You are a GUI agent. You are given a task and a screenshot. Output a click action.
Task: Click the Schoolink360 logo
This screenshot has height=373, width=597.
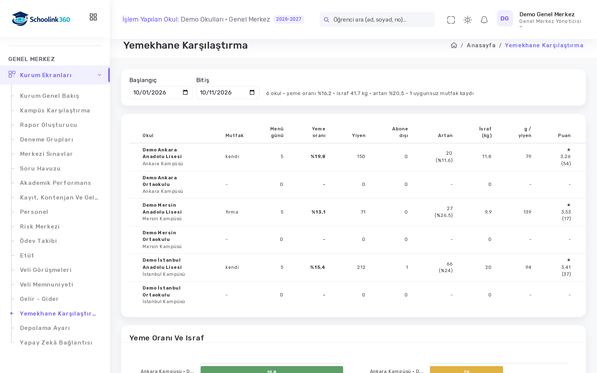pyautogui.click(x=41, y=19)
